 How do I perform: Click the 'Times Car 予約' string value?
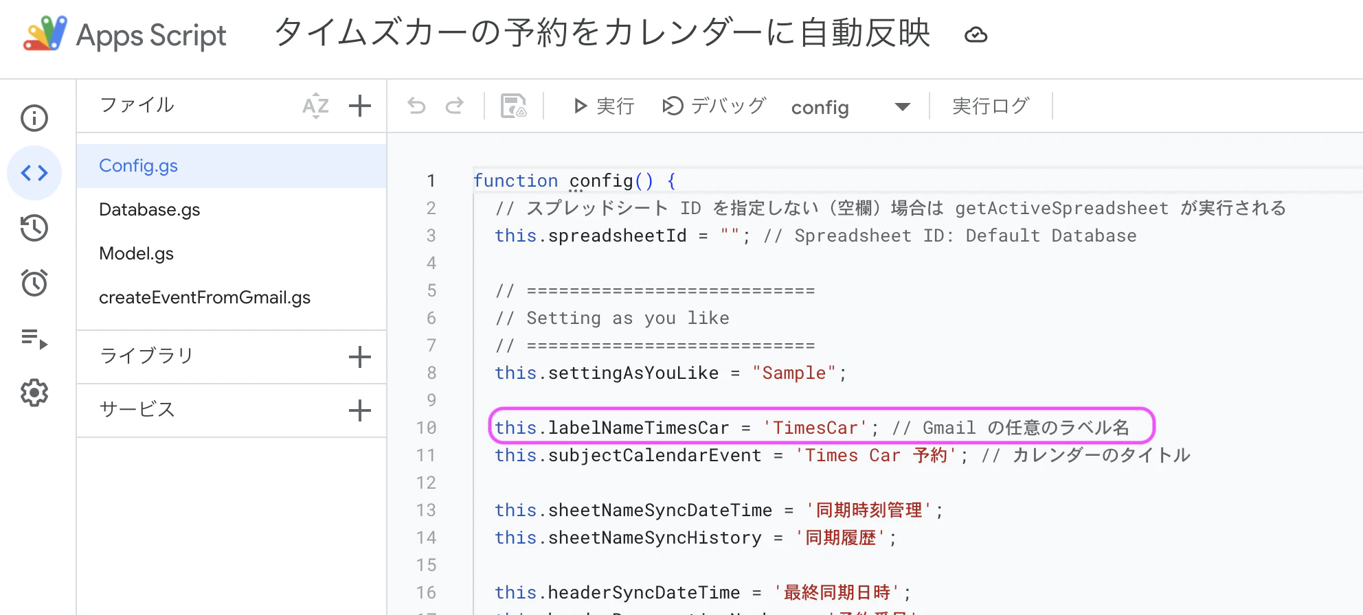877,455
